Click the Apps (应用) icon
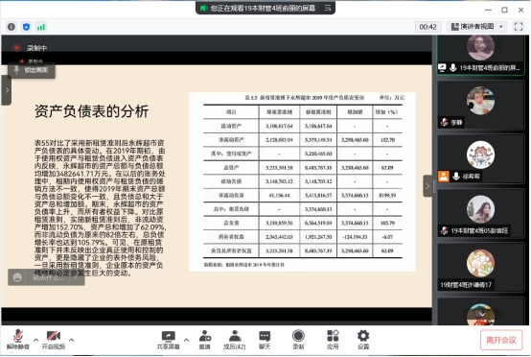 [333, 340]
